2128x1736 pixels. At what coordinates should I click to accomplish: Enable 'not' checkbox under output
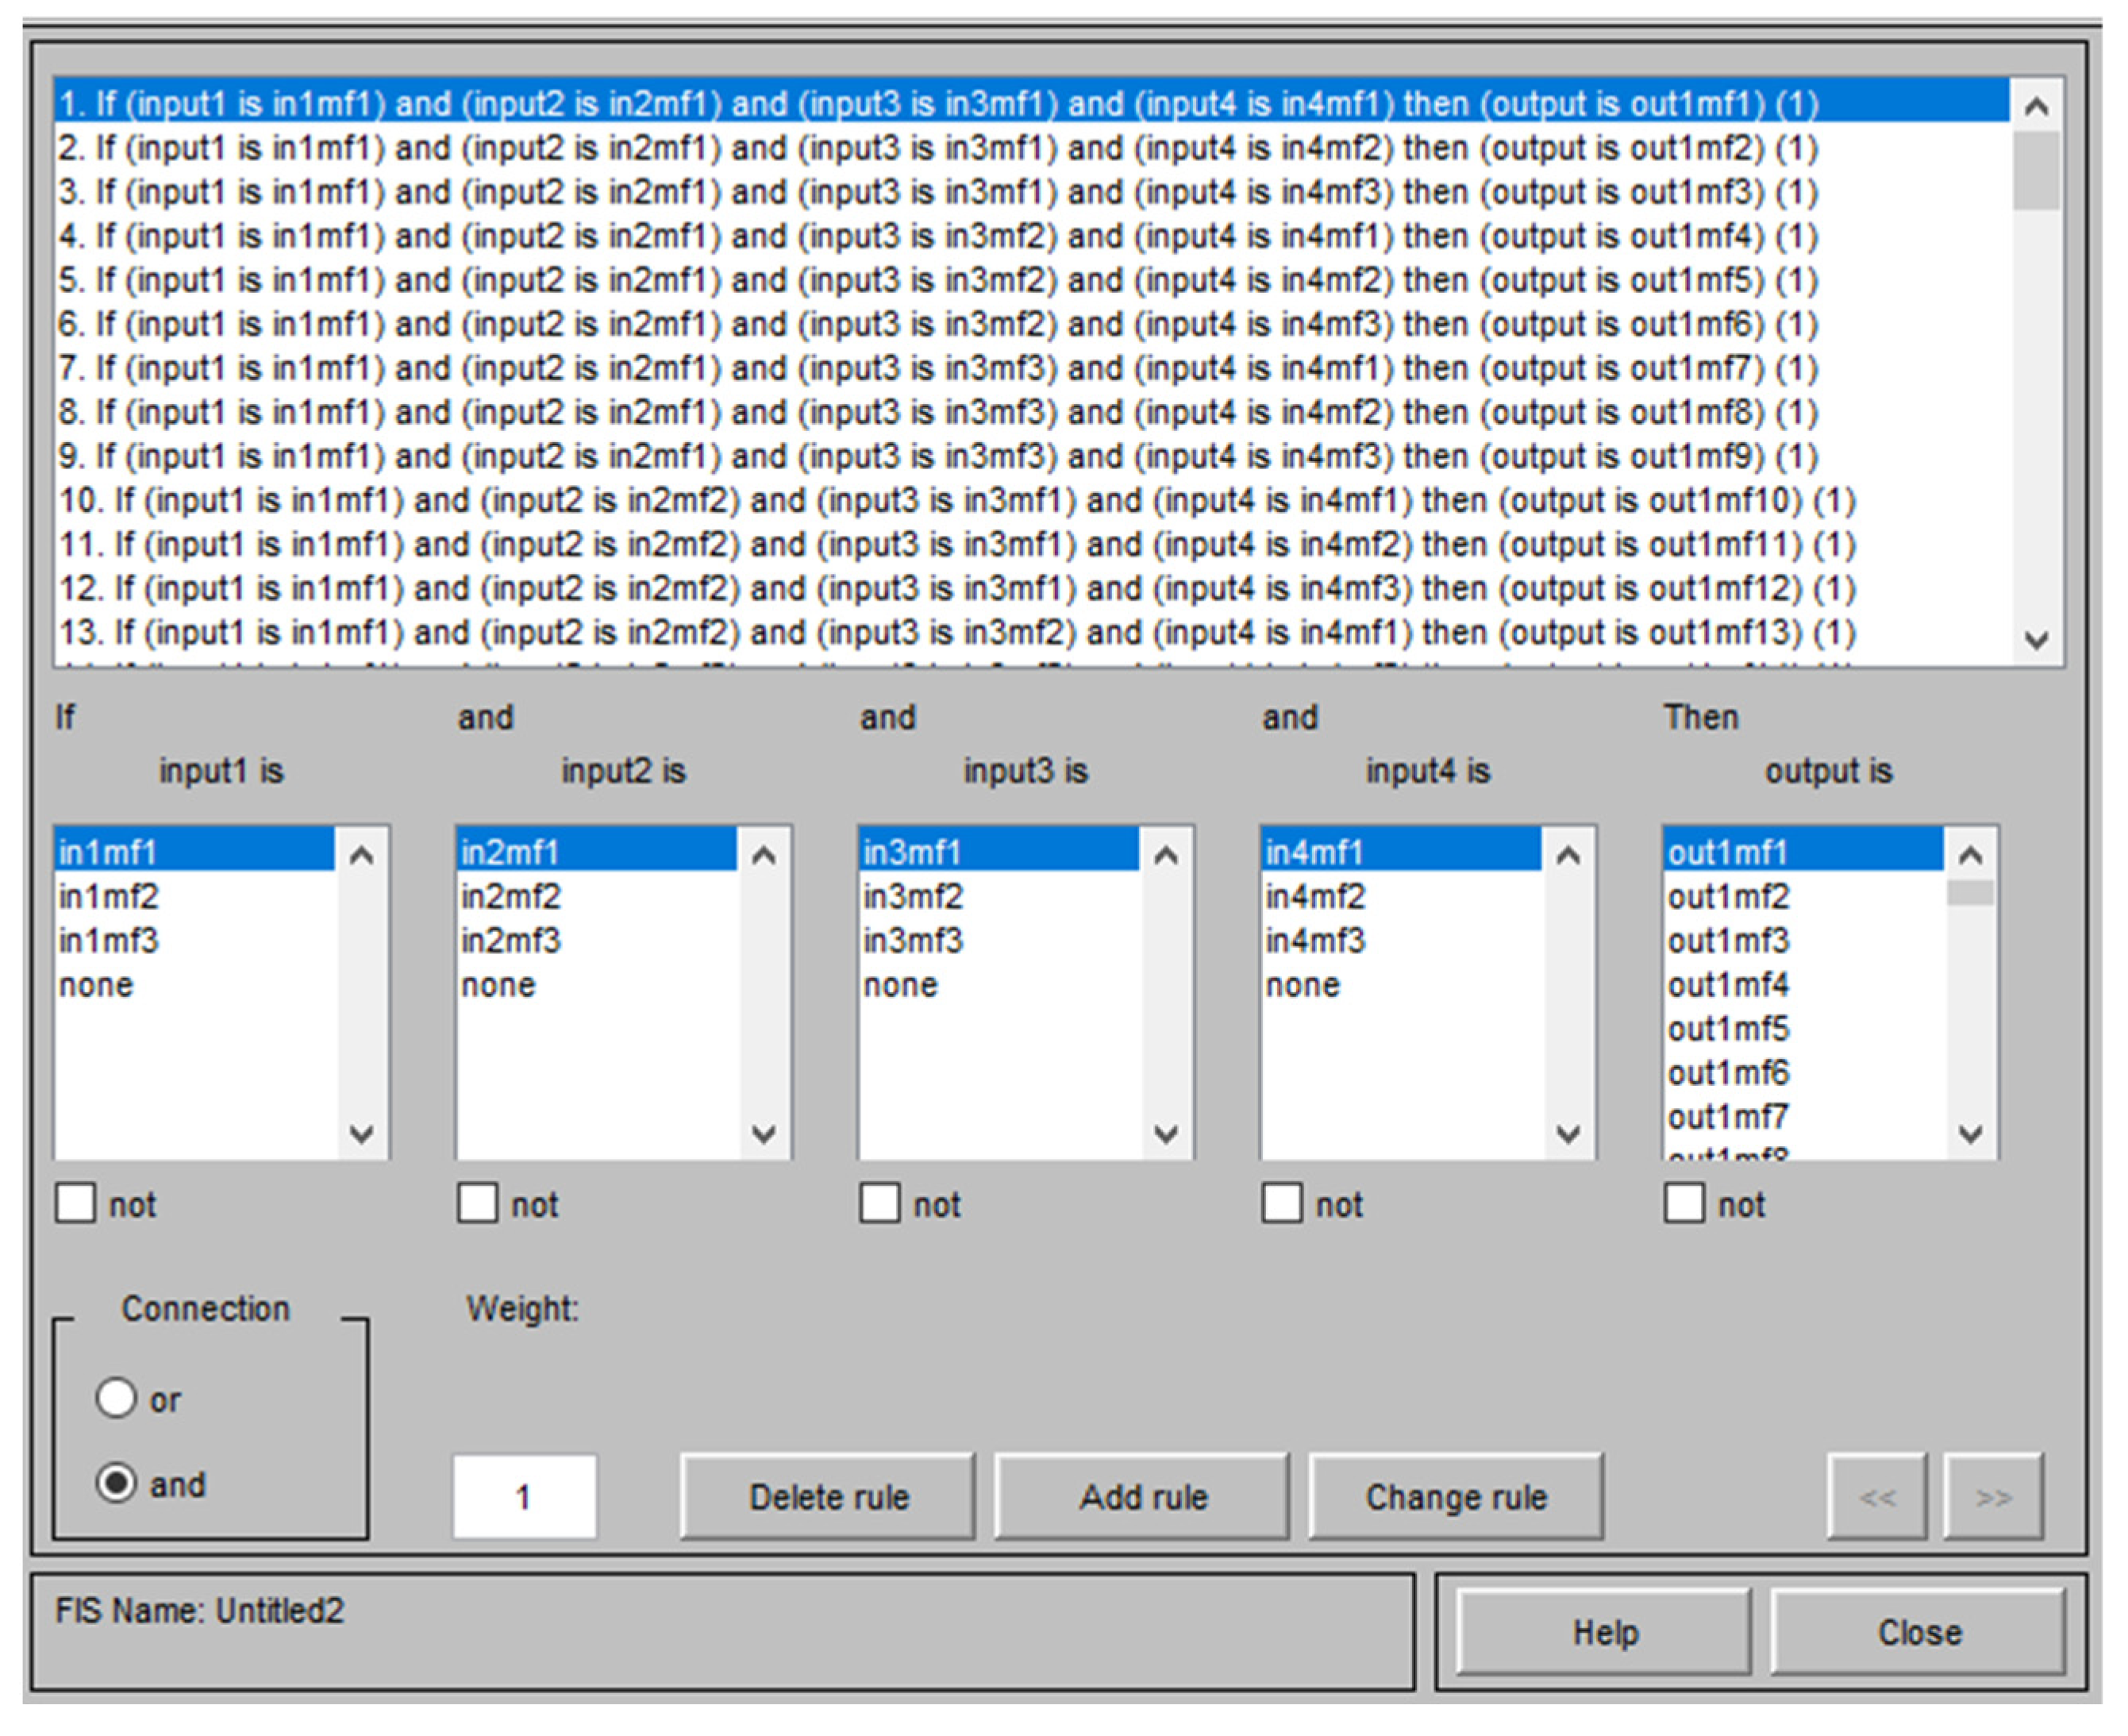coord(1684,1203)
